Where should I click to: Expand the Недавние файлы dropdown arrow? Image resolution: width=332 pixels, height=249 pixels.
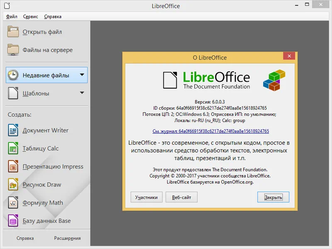pos(82,75)
